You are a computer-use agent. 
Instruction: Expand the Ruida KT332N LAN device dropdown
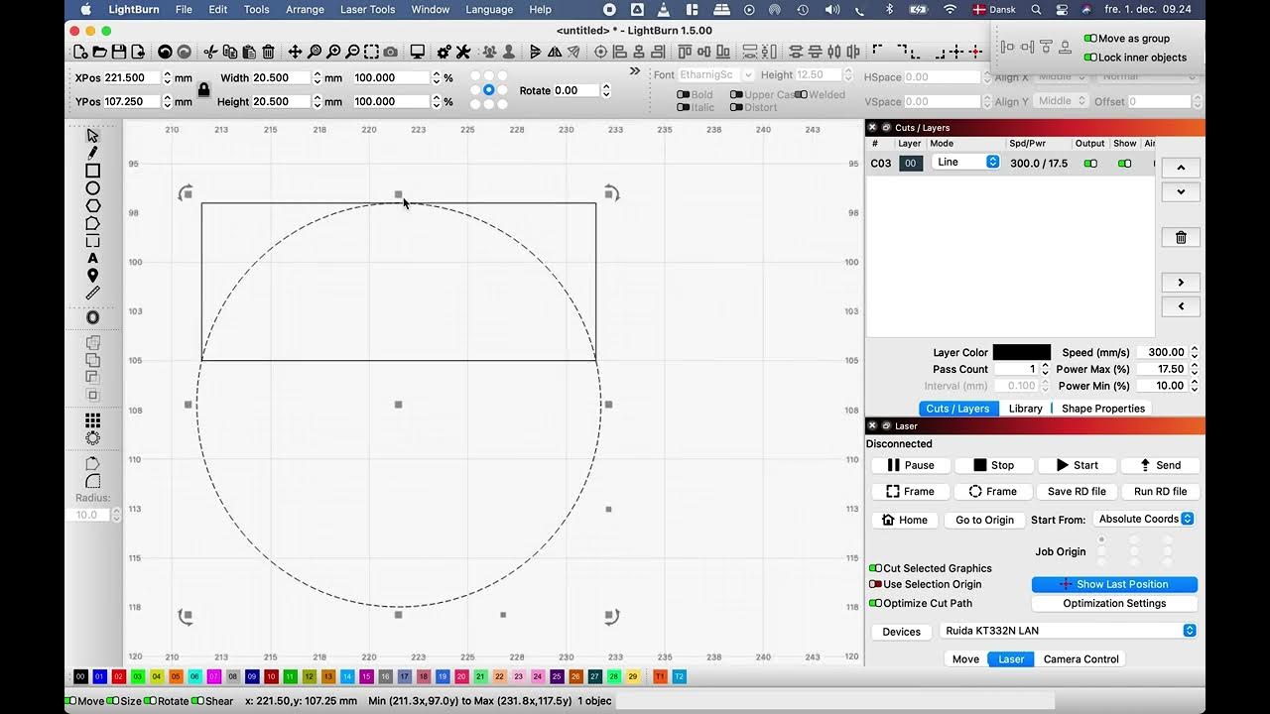click(1068, 631)
